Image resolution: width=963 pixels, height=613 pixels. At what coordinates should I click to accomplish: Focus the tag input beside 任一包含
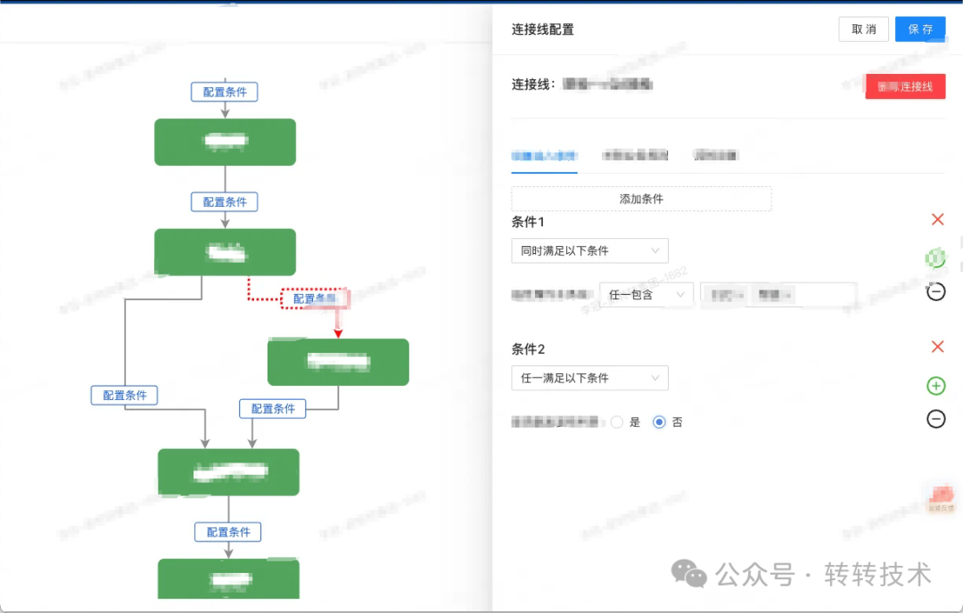(778, 295)
